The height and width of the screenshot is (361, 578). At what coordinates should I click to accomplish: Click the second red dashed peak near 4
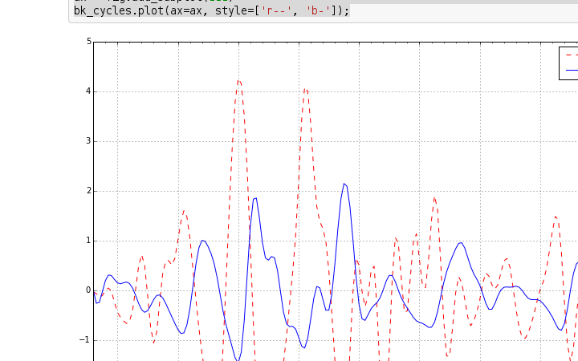305,89
